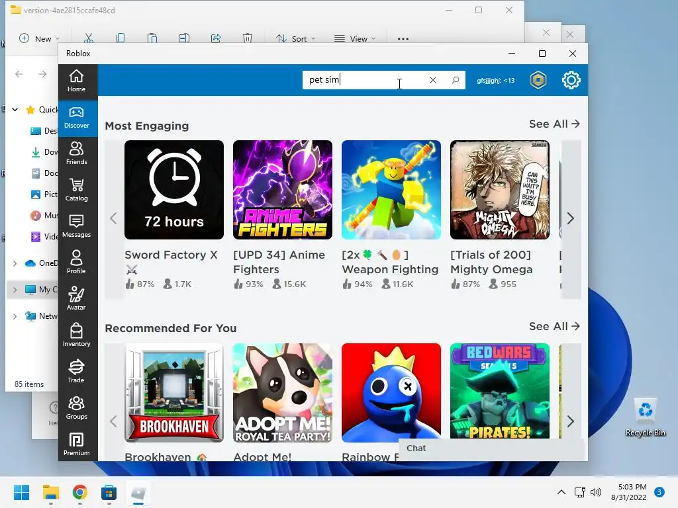The image size is (678, 508).
Task: Clear the search box text
Action: coord(433,80)
